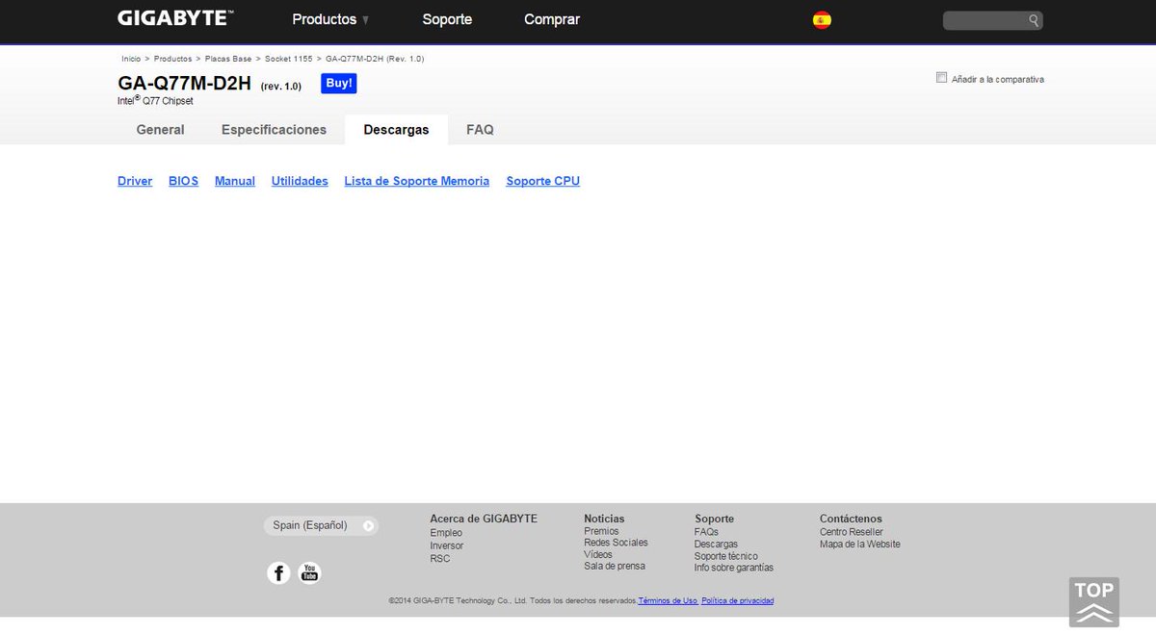
Task: Open footer Mapa de la Website link
Action: tap(860, 544)
